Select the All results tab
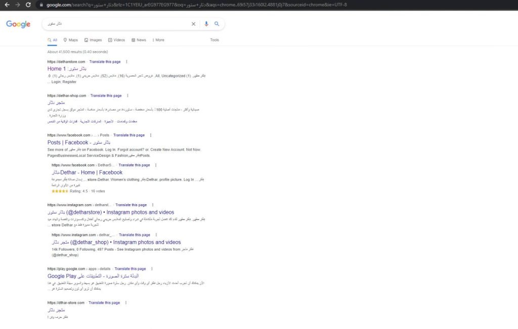 click(52, 40)
